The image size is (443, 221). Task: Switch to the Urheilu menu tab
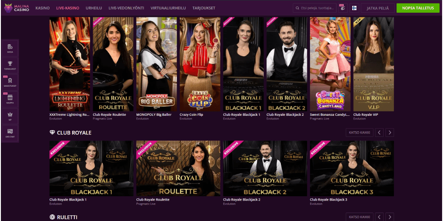[x=94, y=8]
